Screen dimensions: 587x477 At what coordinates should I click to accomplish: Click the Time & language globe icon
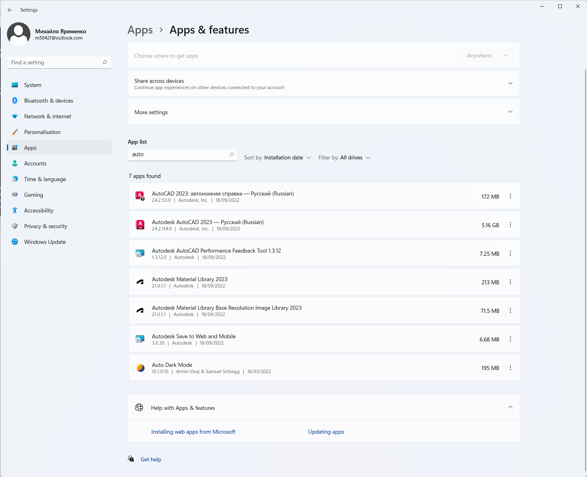coord(15,179)
